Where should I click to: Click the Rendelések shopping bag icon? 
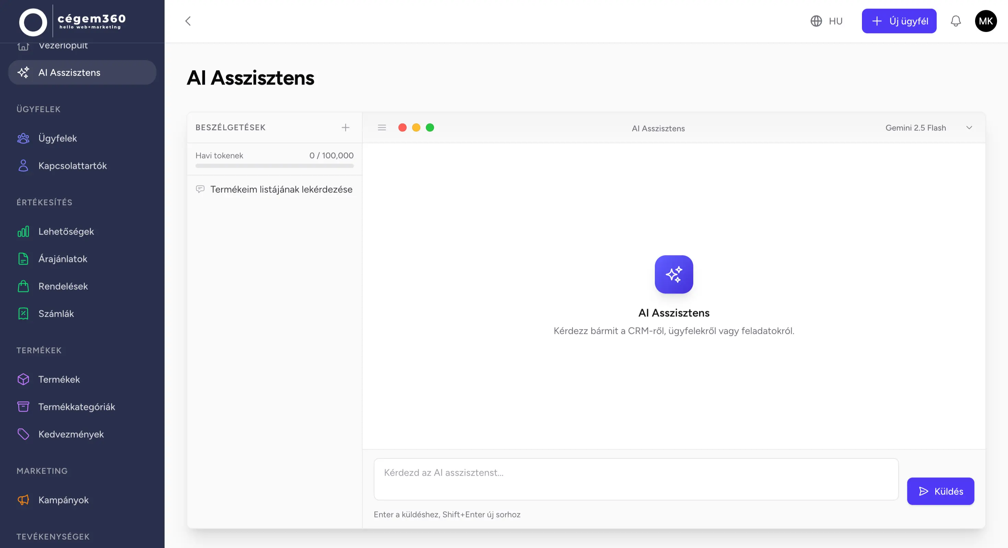pos(23,286)
